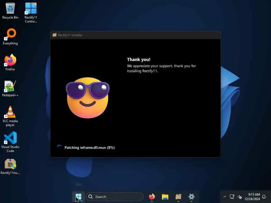Screen dimensions: 271x203
Task: Click the sunglasses emoji image
Action: (88, 98)
